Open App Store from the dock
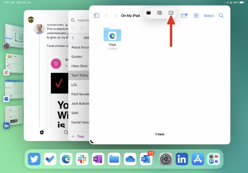This screenshot has height=173, width=248. pos(198,159)
